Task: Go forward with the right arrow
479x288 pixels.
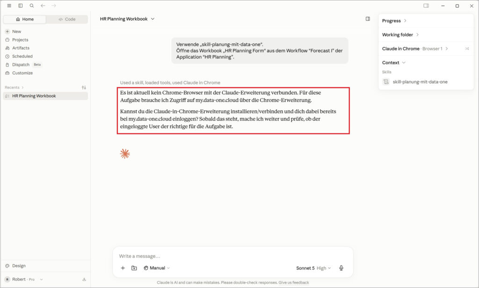Action: 54,6
